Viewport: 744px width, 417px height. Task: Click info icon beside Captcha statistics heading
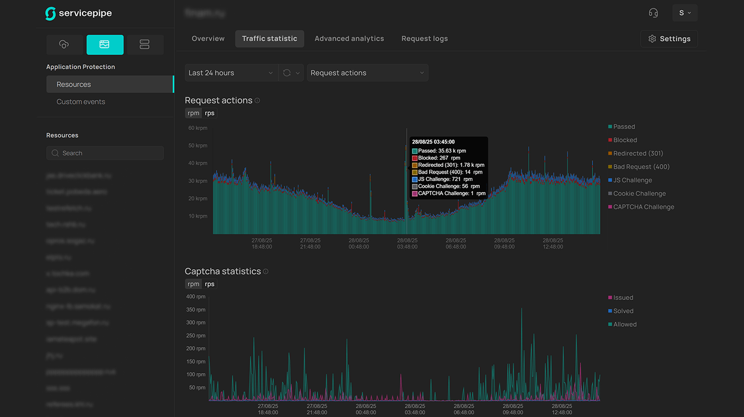(x=266, y=271)
